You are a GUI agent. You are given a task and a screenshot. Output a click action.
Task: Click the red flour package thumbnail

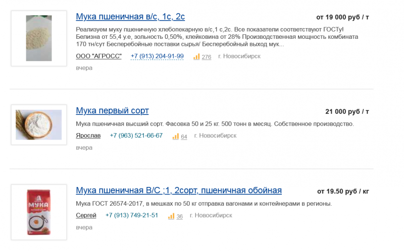pyautogui.click(x=39, y=212)
